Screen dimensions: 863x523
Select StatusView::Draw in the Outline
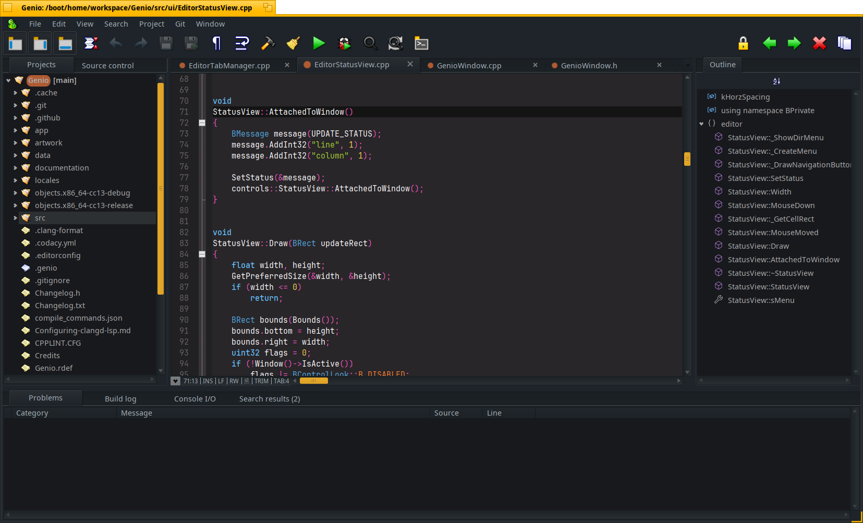pos(758,246)
